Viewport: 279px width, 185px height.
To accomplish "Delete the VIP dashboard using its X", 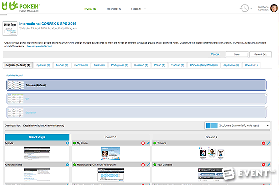I will tap(266, 94).
